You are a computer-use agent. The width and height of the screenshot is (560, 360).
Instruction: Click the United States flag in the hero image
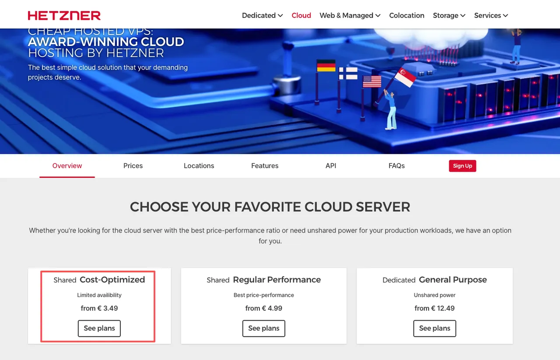pos(372,81)
